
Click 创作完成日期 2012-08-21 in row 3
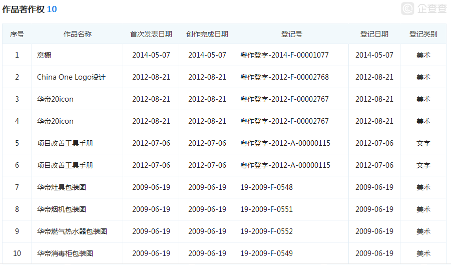click(x=207, y=99)
